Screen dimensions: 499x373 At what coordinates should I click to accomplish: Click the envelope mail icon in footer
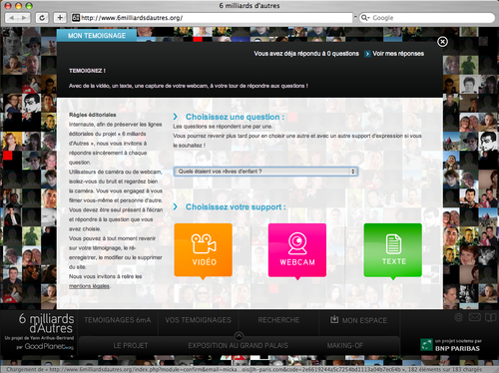tap(474, 317)
